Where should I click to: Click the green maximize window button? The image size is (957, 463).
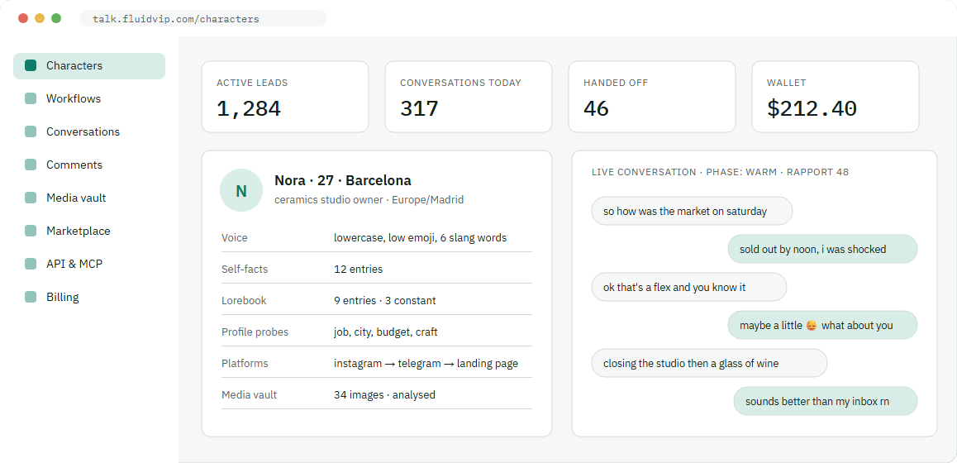pyautogui.click(x=56, y=18)
